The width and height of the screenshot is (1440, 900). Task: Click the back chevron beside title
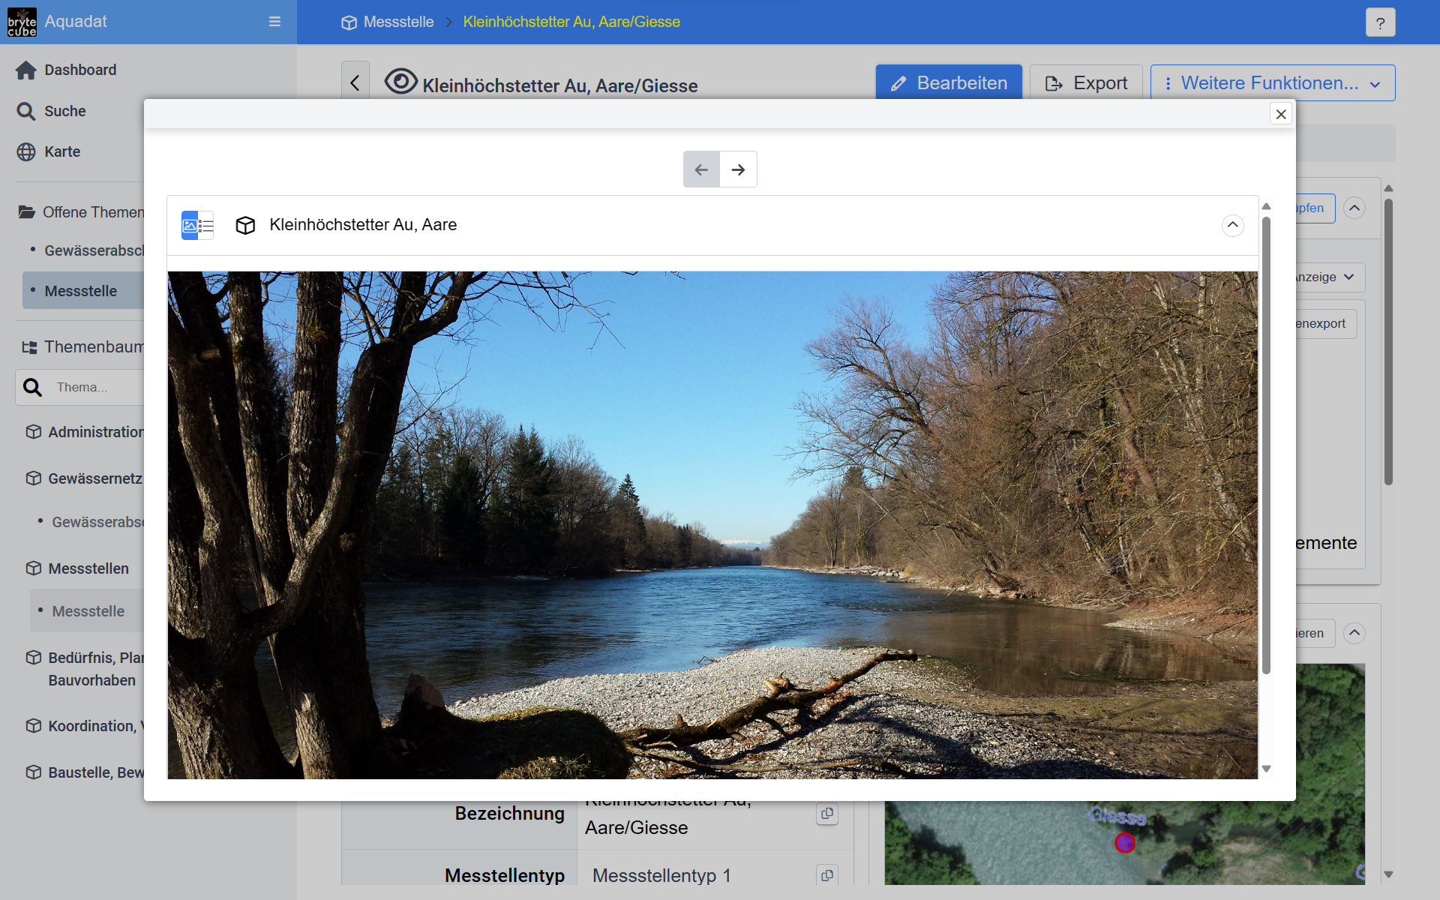tap(355, 82)
